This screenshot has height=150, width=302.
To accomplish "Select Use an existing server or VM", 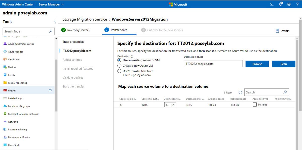I will [x=120, y=60].
